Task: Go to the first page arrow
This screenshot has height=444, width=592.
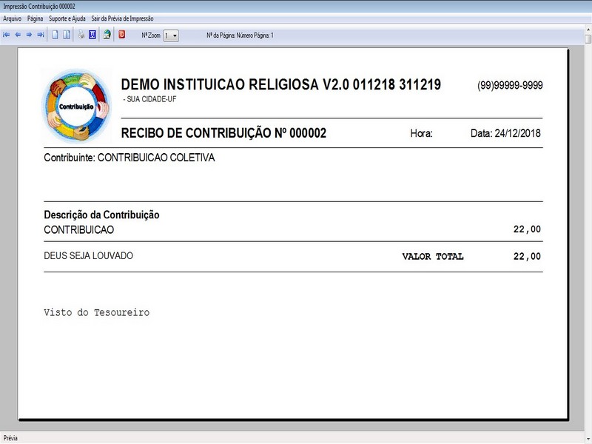Action: [x=7, y=35]
